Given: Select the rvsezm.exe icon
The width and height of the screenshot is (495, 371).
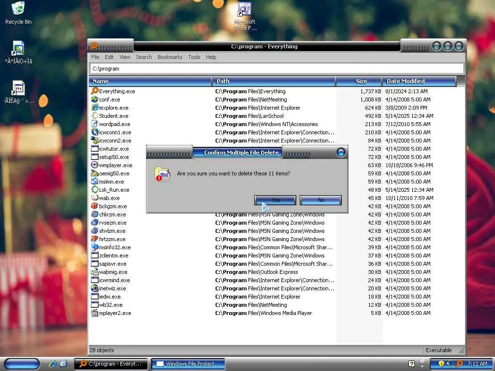Looking at the screenshot, I should tap(95, 222).
